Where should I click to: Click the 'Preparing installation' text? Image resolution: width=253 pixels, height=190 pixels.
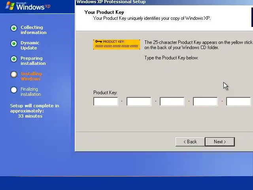coord(33,61)
